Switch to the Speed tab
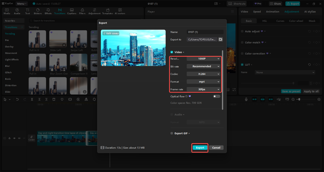The height and width of the screenshot is (172, 324). tap(257, 12)
